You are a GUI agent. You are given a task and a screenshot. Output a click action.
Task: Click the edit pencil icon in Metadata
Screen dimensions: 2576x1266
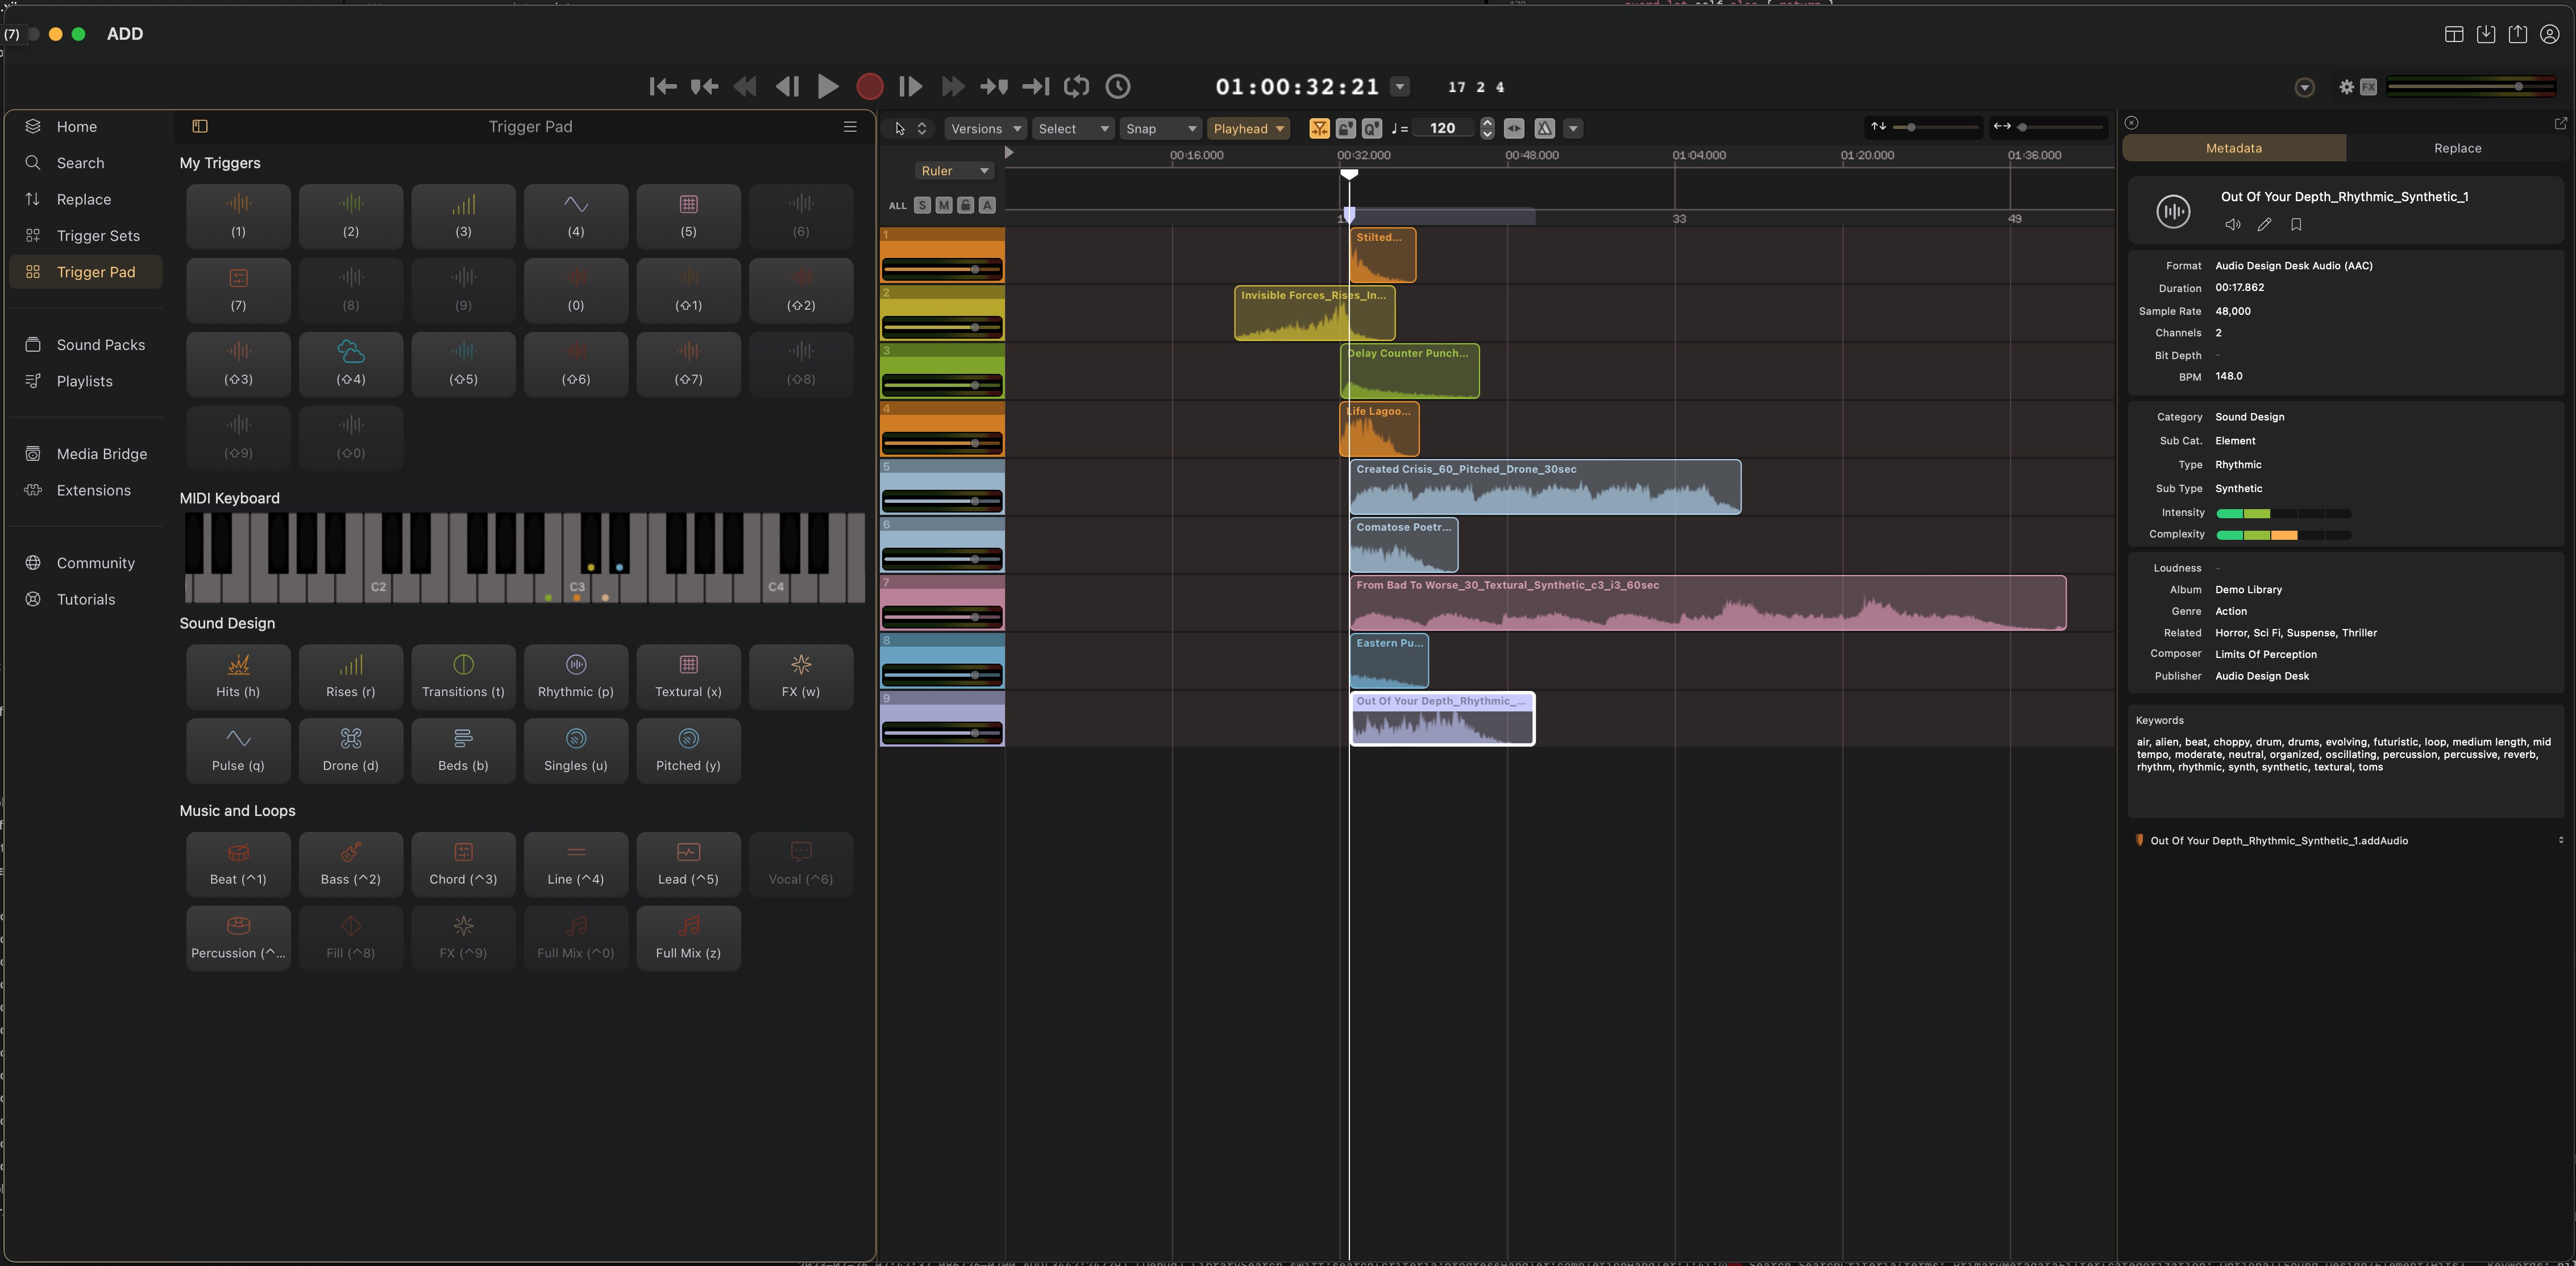tap(2264, 225)
